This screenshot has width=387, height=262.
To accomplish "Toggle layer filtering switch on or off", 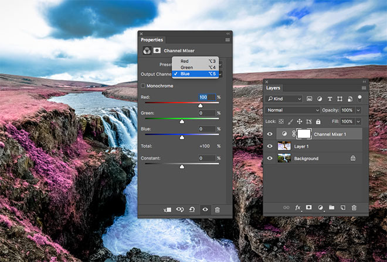I will pos(359,98).
